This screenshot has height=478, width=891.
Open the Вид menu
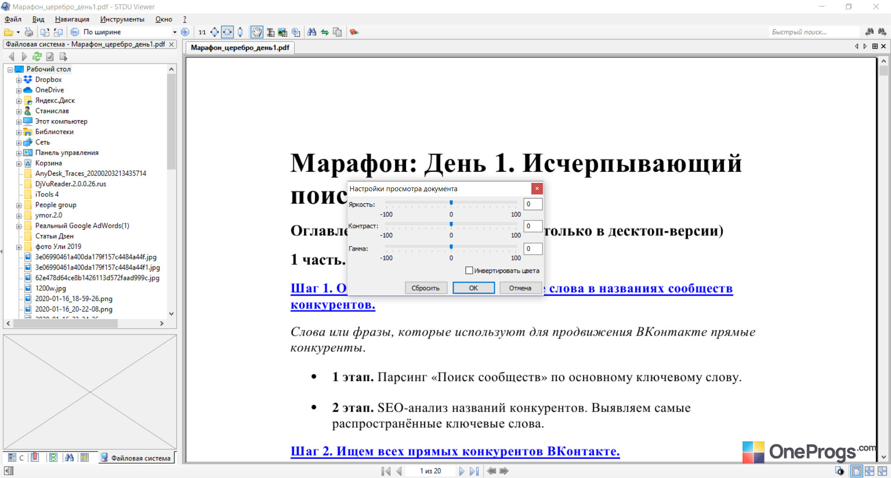pyautogui.click(x=38, y=19)
